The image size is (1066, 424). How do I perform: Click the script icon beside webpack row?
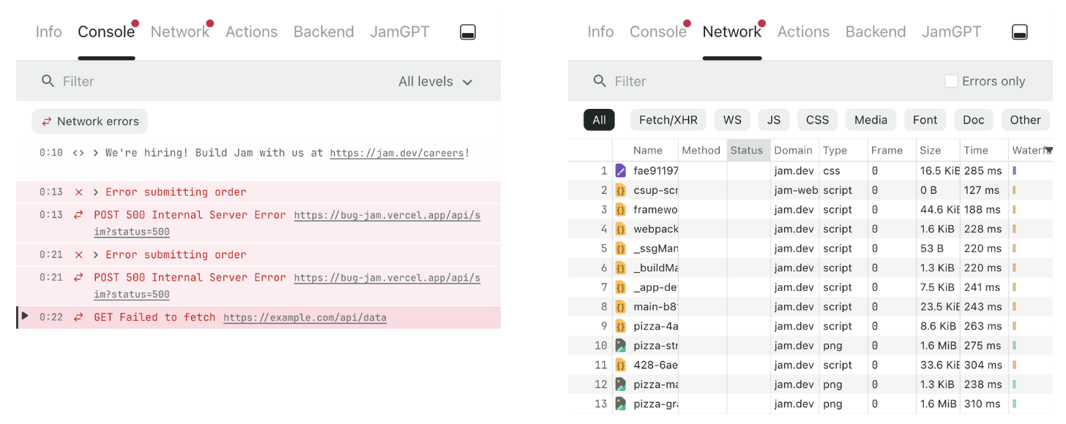point(621,229)
